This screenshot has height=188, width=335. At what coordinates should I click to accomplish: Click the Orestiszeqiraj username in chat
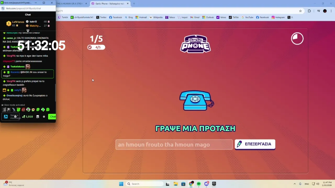coord(14,96)
